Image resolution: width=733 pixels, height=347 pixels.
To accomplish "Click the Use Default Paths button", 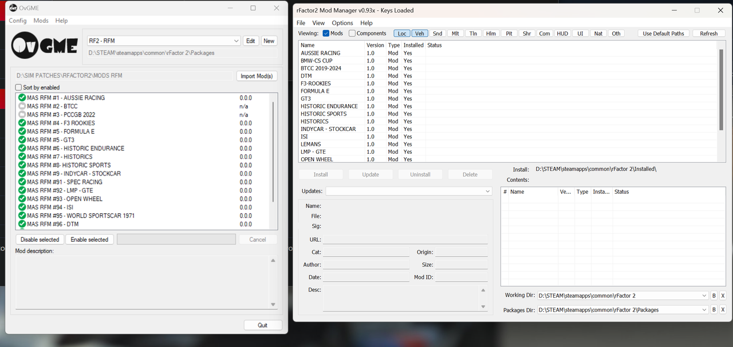I will pyautogui.click(x=664, y=34).
